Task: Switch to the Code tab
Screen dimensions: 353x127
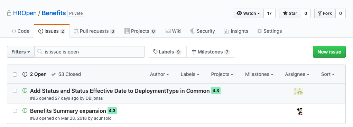Action: pyautogui.click(x=20, y=31)
